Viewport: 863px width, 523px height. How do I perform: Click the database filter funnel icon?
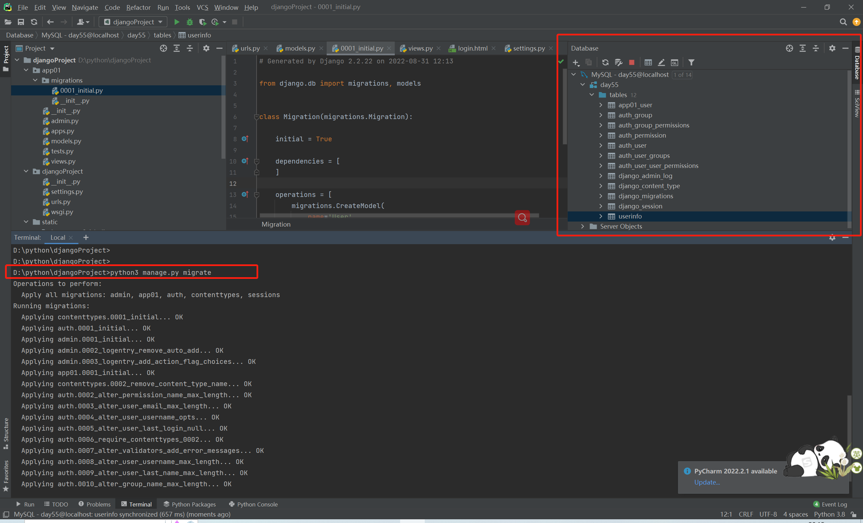(x=691, y=62)
